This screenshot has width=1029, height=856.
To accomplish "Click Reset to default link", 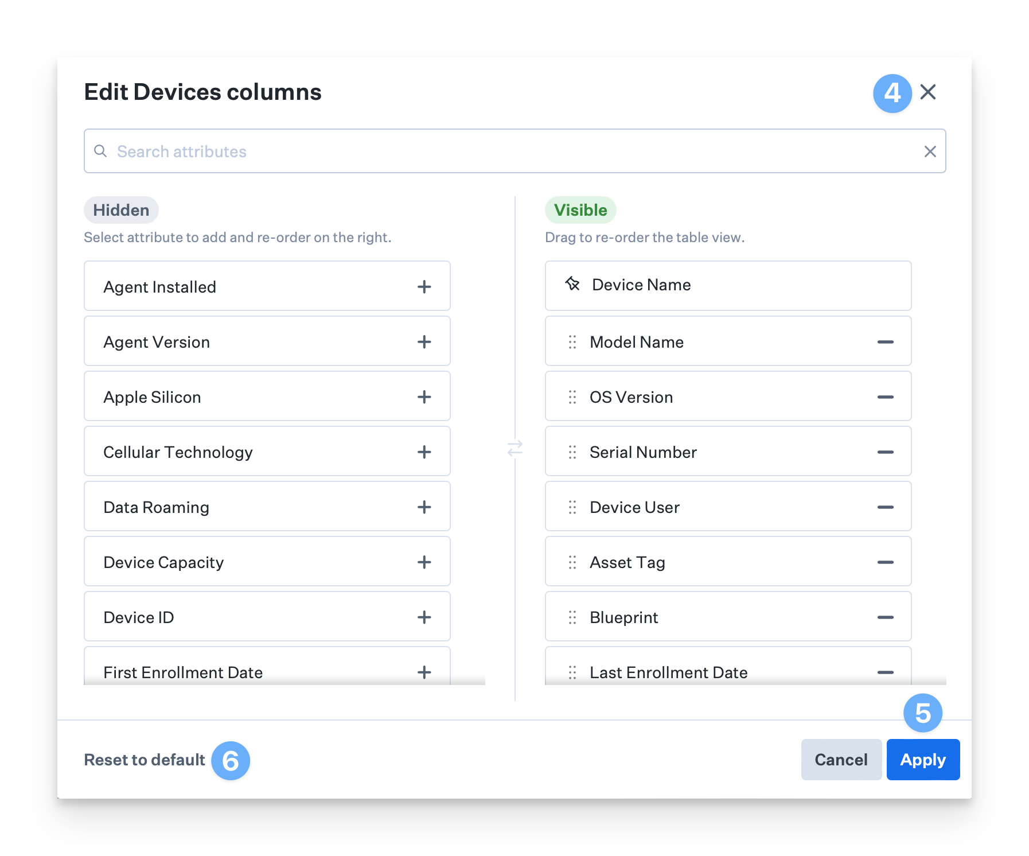I will point(145,760).
